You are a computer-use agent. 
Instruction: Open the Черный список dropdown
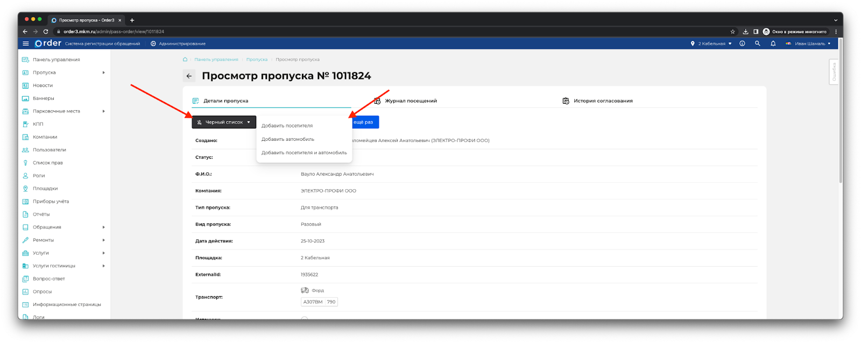224,123
